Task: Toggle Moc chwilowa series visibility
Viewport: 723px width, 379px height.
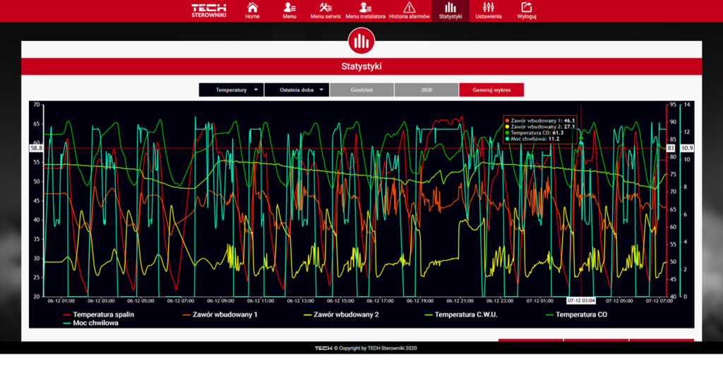Action: tap(95, 323)
